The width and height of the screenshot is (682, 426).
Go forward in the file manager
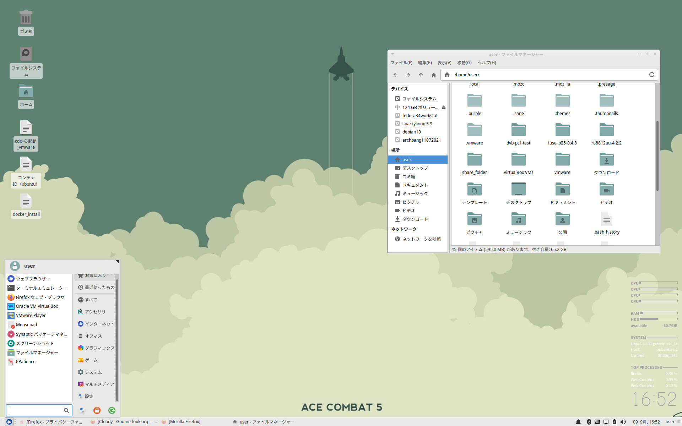coord(408,75)
